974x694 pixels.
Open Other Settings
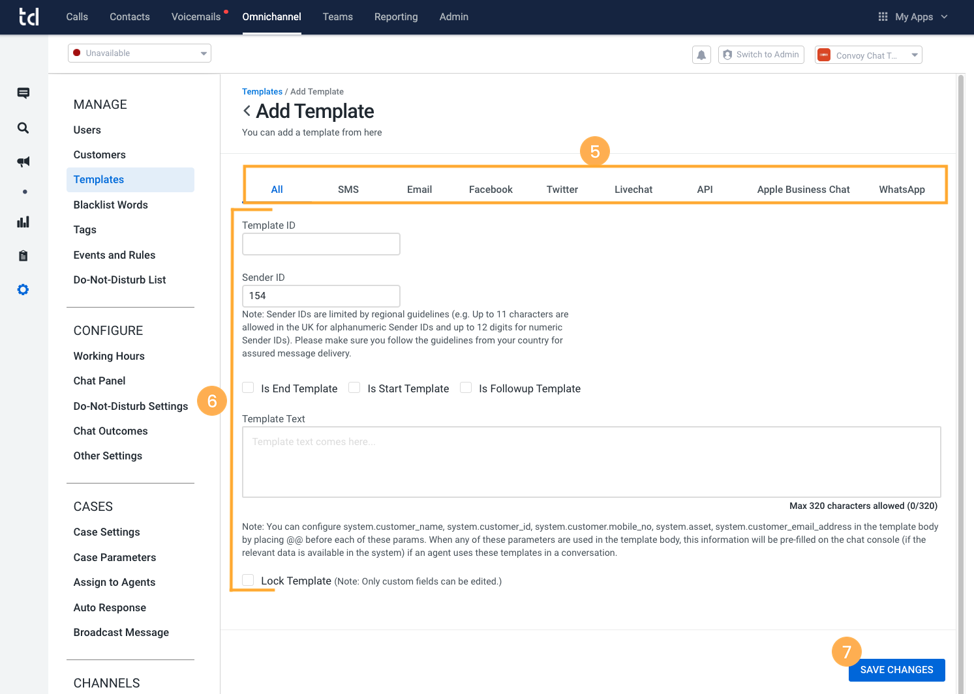coord(108,455)
